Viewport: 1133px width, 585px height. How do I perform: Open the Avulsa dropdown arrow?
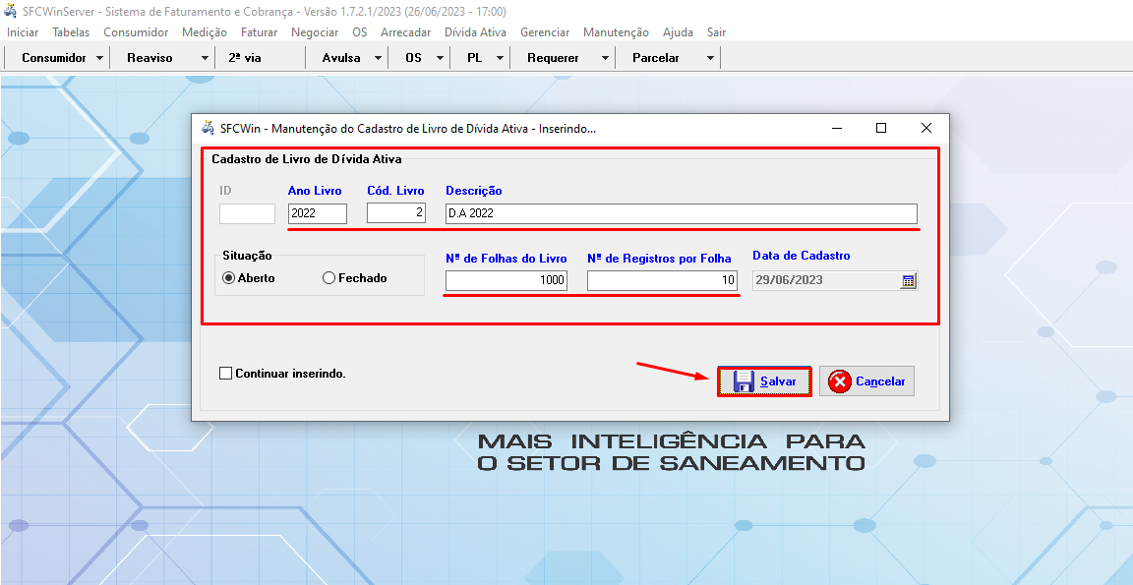click(378, 58)
